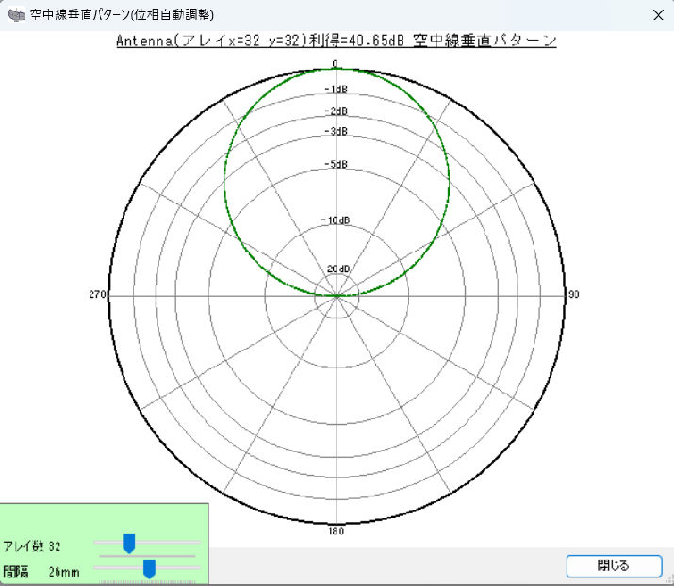Image resolution: width=674 pixels, height=586 pixels.
Task: Click the -1dB ring label
Action: (x=336, y=90)
